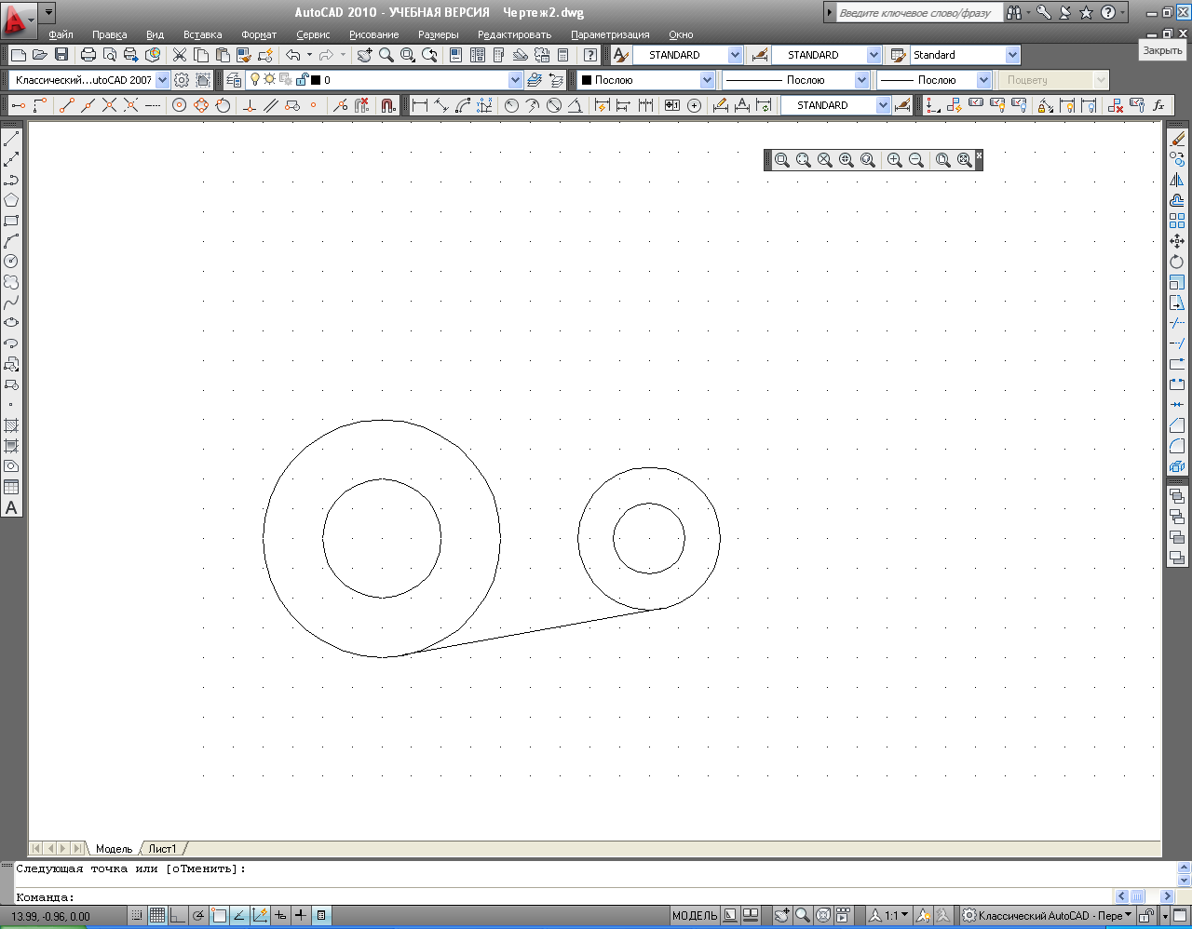Click the Zoom Realtime magnifier in standard toolbar

point(386,55)
